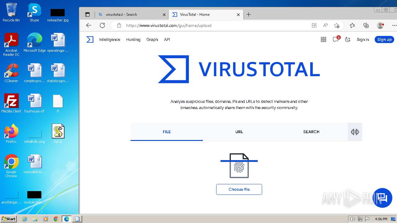The height and width of the screenshot is (223, 397).
Task: Open the Action Center flag icon
Action: [368, 219]
